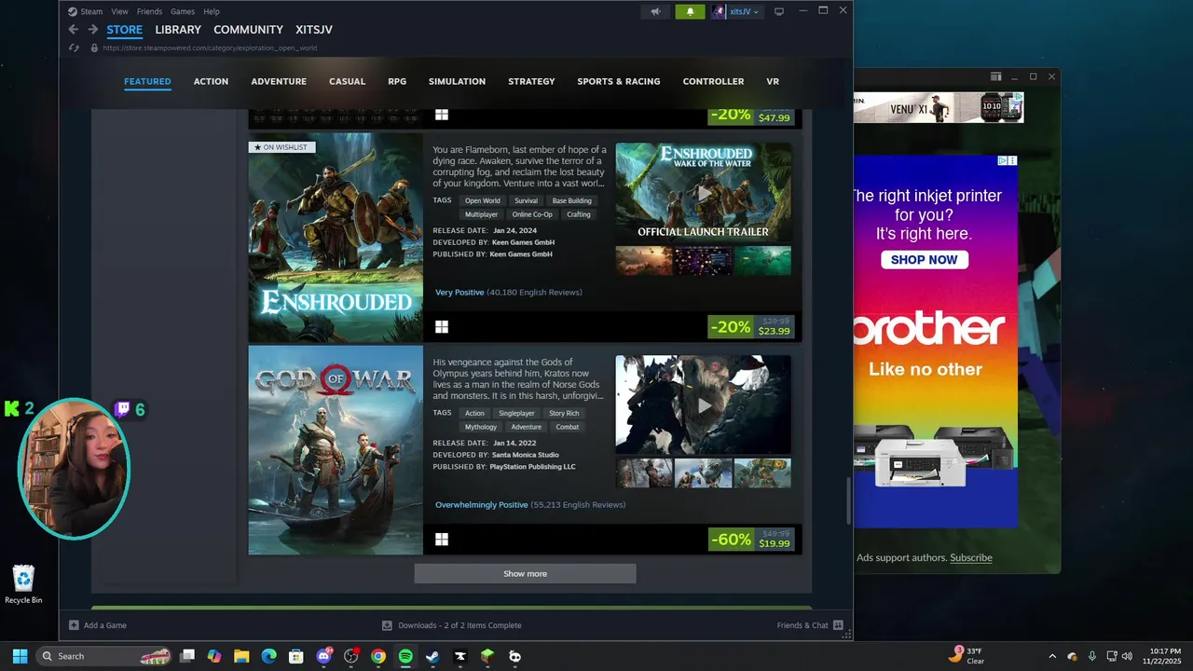The height and width of the screenshot is (671, 1193).
Task: Go forward with the Steam forward arrow
Action: pyautogui.click(x=92, y=30)
